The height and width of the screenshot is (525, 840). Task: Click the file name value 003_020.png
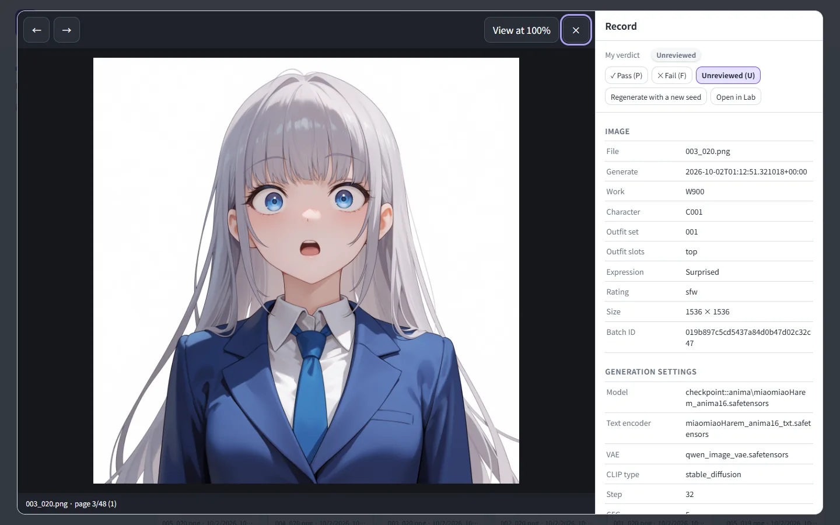click(708, 151)
